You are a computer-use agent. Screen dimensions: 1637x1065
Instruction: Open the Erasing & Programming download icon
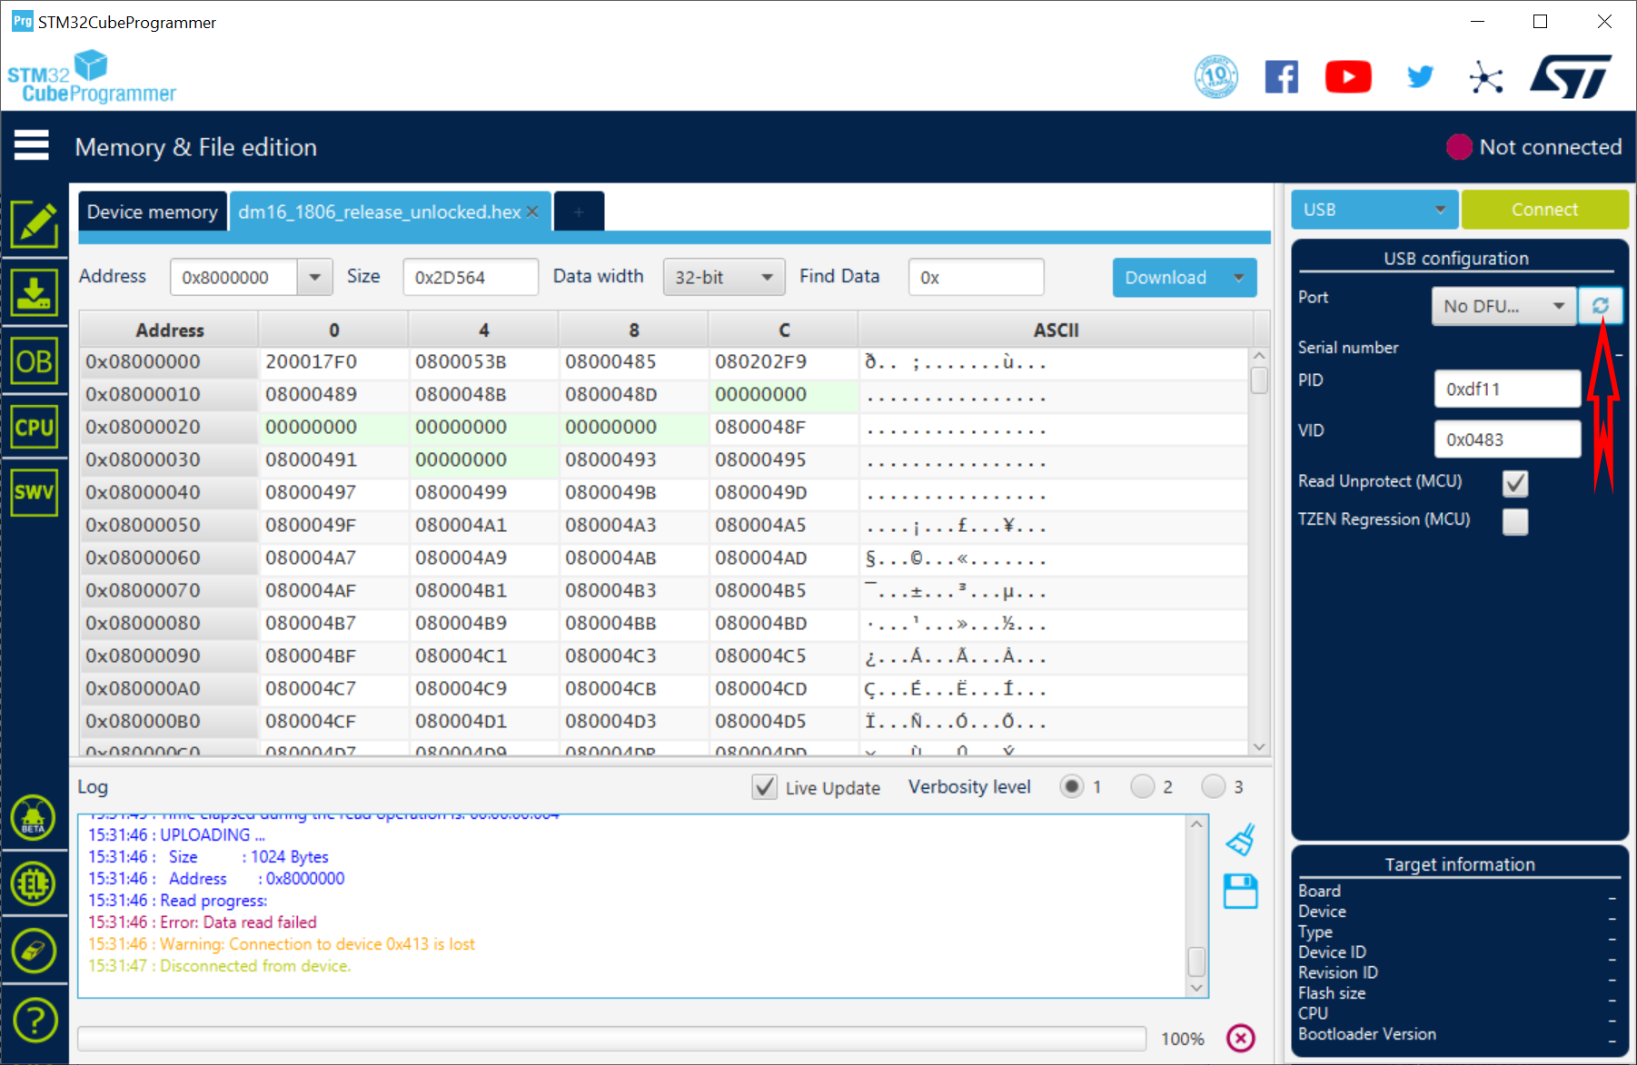(x=35, y=292)
